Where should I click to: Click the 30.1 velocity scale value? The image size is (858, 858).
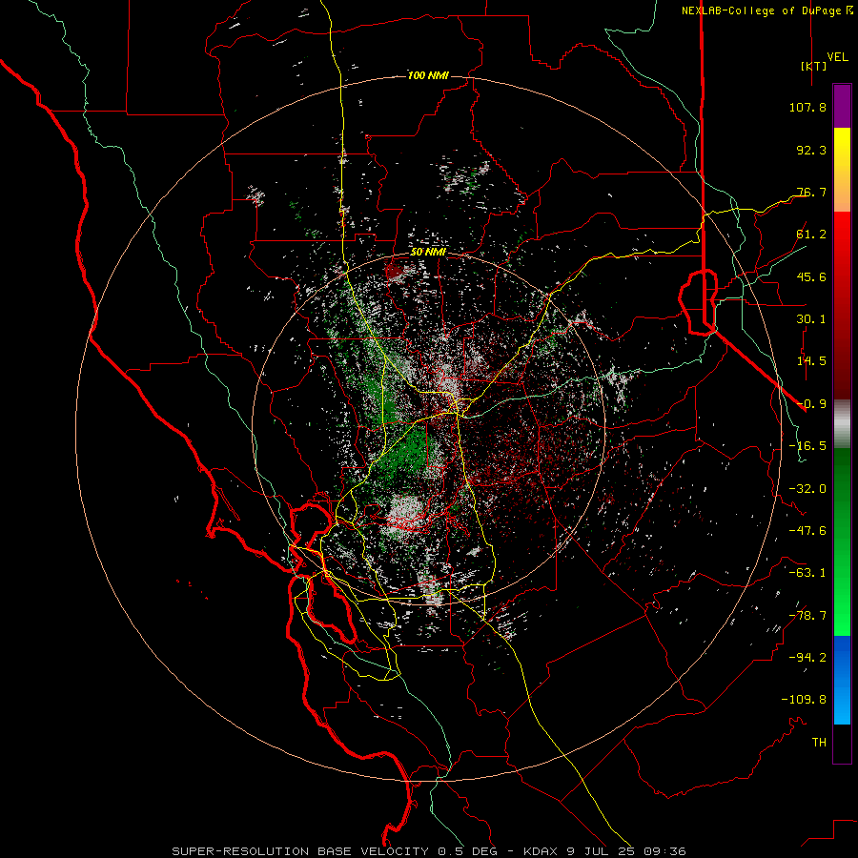tap(811, 319)
